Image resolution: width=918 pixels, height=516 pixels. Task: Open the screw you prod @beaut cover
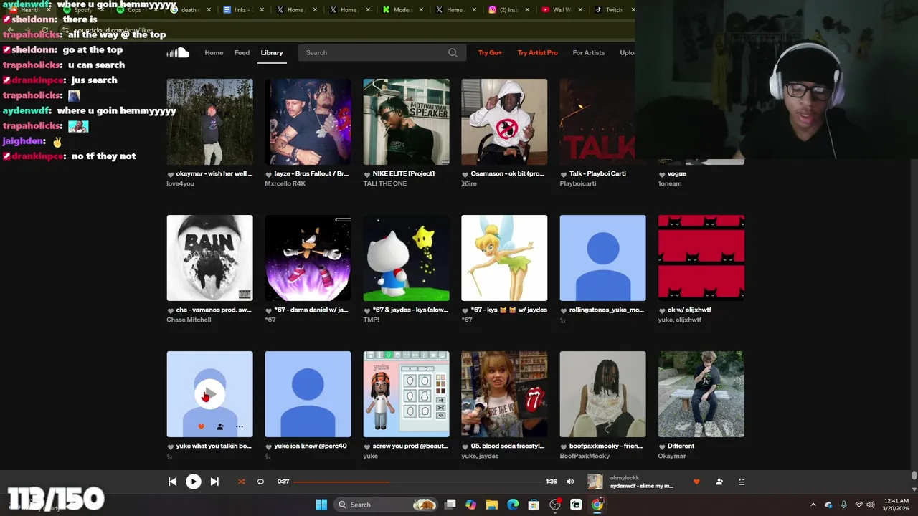point(406,394)
